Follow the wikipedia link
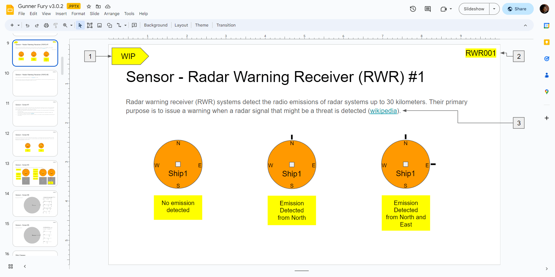Screen dimensions: 555x277 click(x=383, y=111)
